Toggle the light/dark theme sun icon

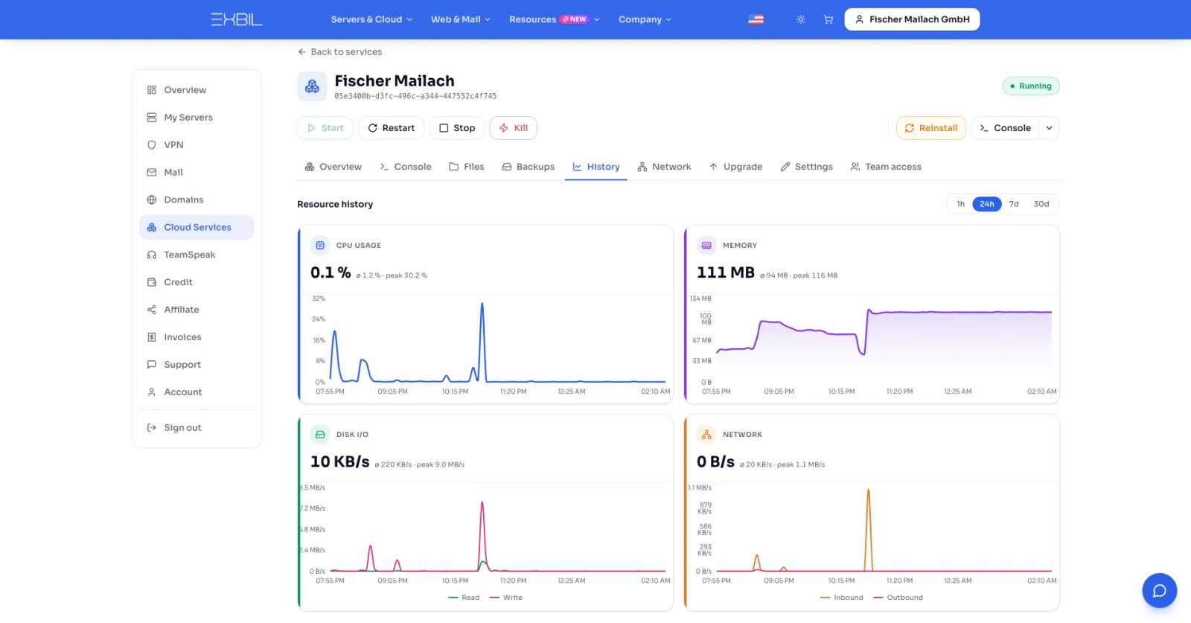(x=801, y=19)
